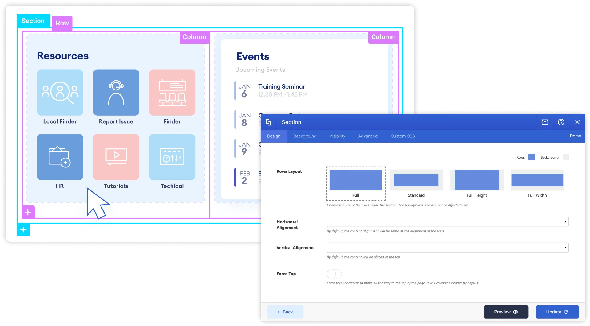Image resolution: width=590 pixels, height=326 pixels.
Task: Choose the Standard rows layout option
Action: pyautogui.click(x=416, y=183)
